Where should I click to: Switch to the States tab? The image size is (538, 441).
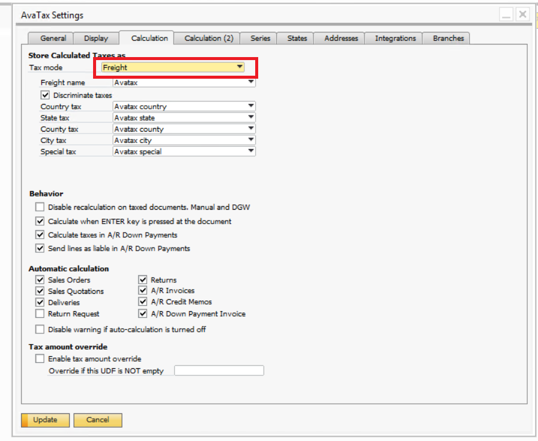(295, 38)
